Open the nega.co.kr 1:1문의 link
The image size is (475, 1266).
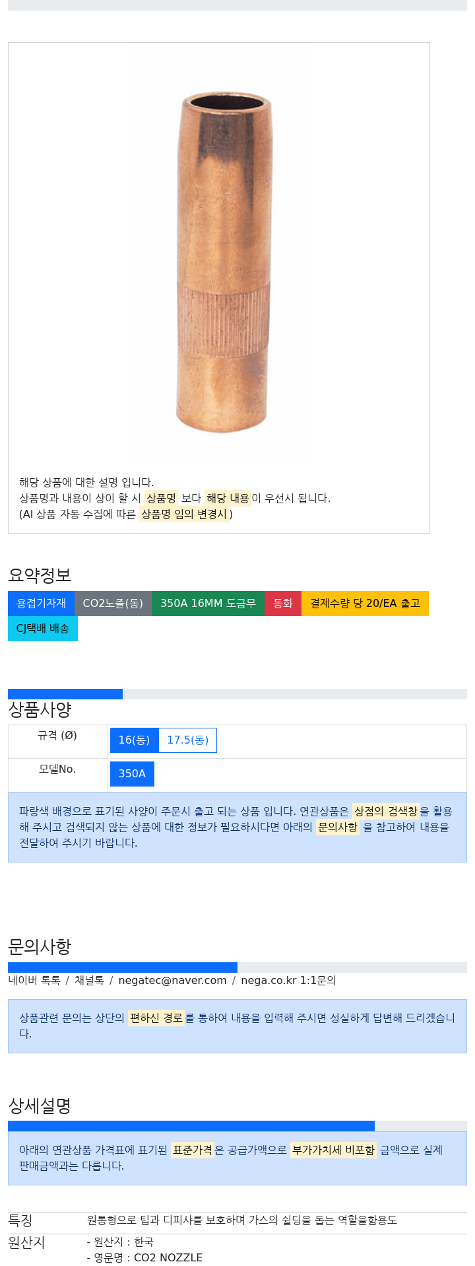point(288,981)
